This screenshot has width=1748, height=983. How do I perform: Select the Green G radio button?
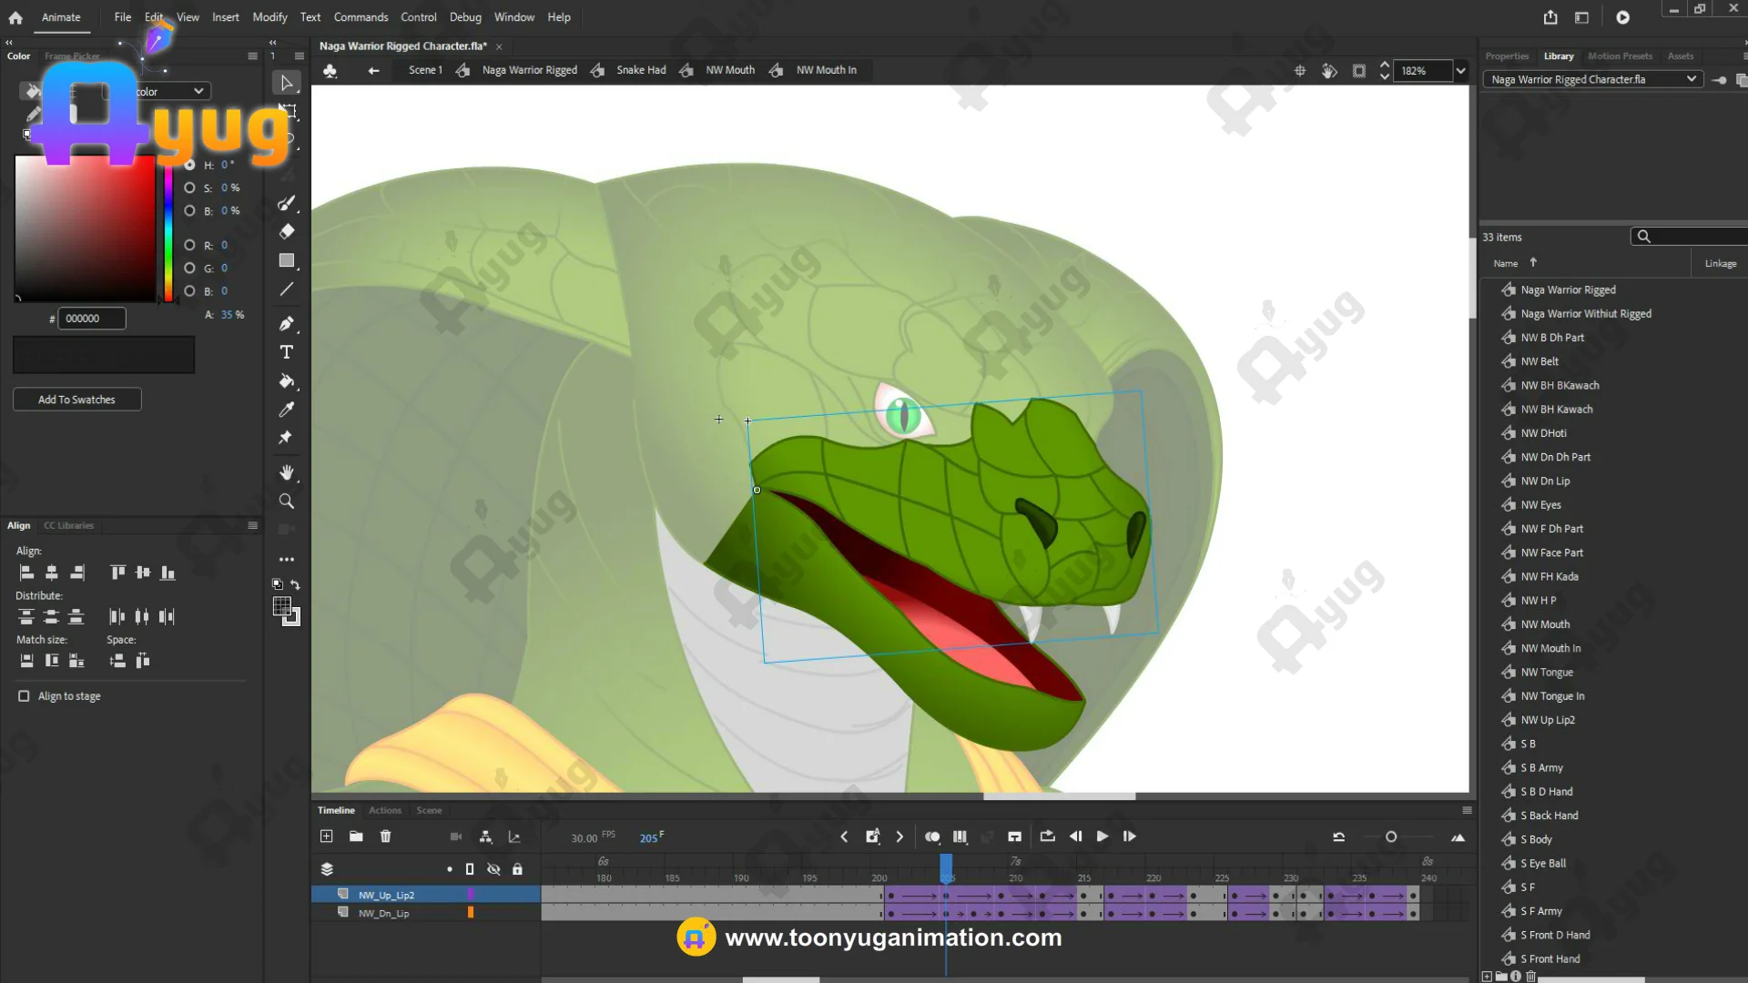click(189, 269)
